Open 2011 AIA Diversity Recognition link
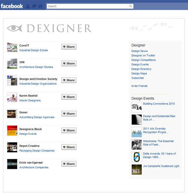 click(156, 131)
